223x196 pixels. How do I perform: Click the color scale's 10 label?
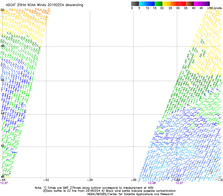(147, 8)
